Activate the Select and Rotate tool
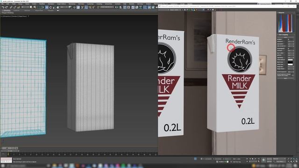The width and height of the screenshot is (299, 168). tap(50, 7)
